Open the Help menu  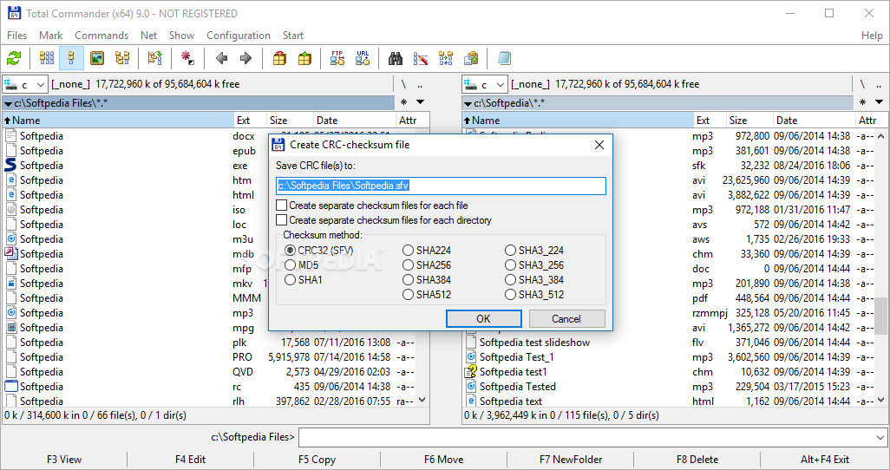click(x=872, y=36)
